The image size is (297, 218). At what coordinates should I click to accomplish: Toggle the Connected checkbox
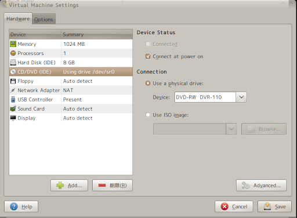pos(148,44)
